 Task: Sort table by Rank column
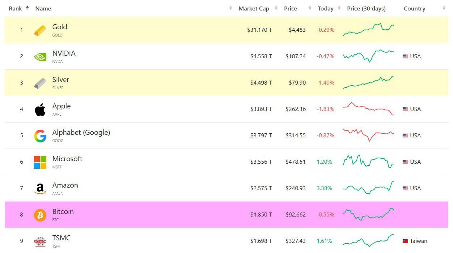[16, 9]
